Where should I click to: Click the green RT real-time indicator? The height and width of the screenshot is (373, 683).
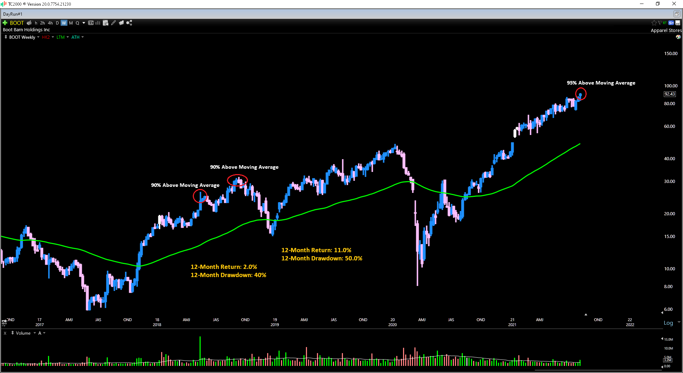tap(665, 23)
